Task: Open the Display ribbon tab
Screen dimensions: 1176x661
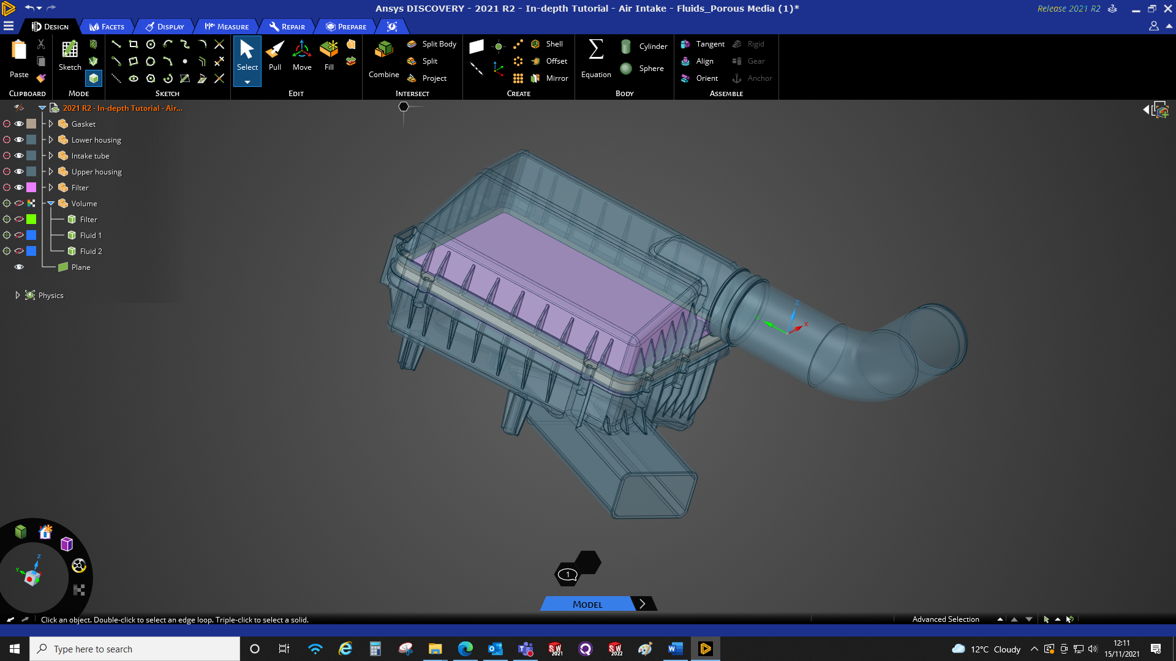Action: (x=165, y=26)
